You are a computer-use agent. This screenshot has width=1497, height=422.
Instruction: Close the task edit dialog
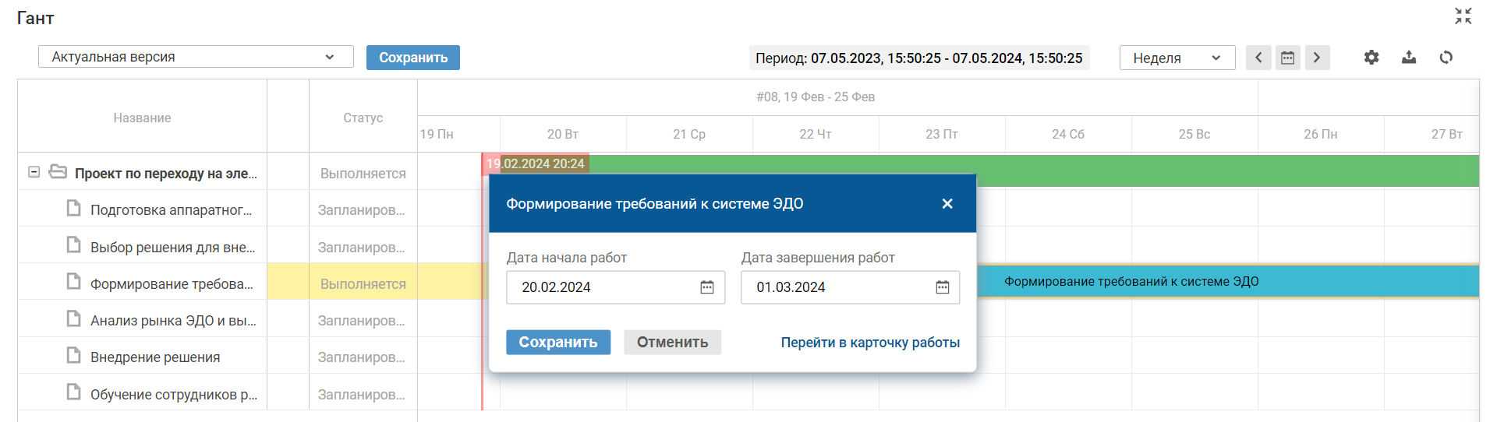click(x=947, y=204)
